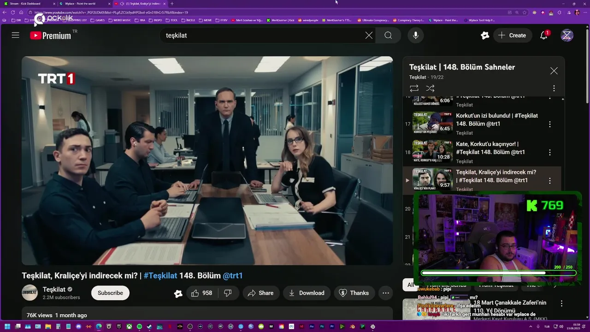Viewport: 590px width, 332px height.
Task: Open the Ultimate Conspiracy bookmark
Action: point(373,20)
